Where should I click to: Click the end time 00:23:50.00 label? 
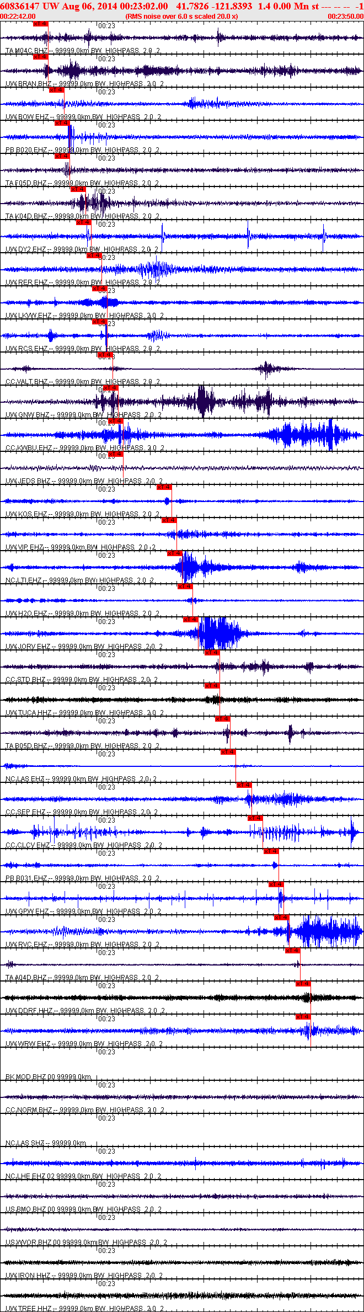click(x=346, y=17)
